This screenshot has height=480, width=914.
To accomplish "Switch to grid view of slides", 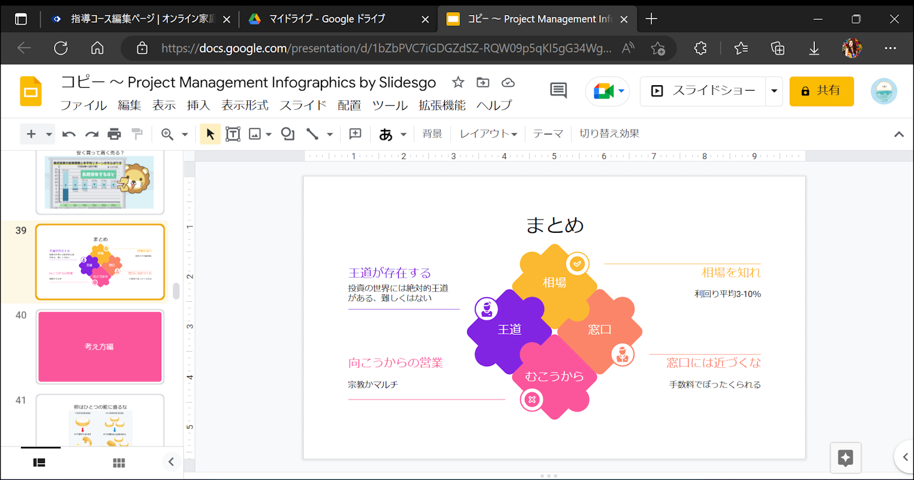I will point(119,463).
